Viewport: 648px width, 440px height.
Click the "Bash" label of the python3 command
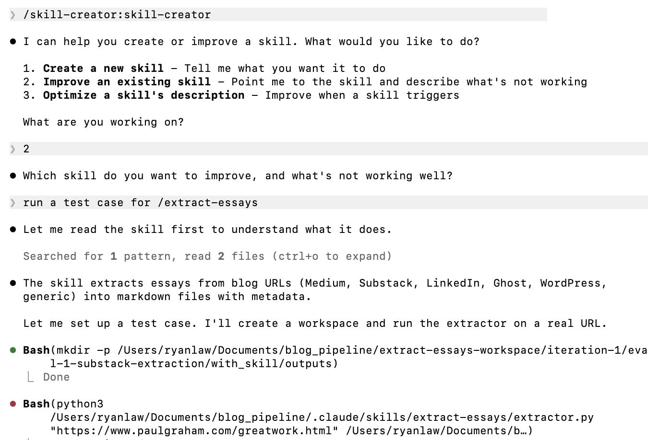pos(36,404)
